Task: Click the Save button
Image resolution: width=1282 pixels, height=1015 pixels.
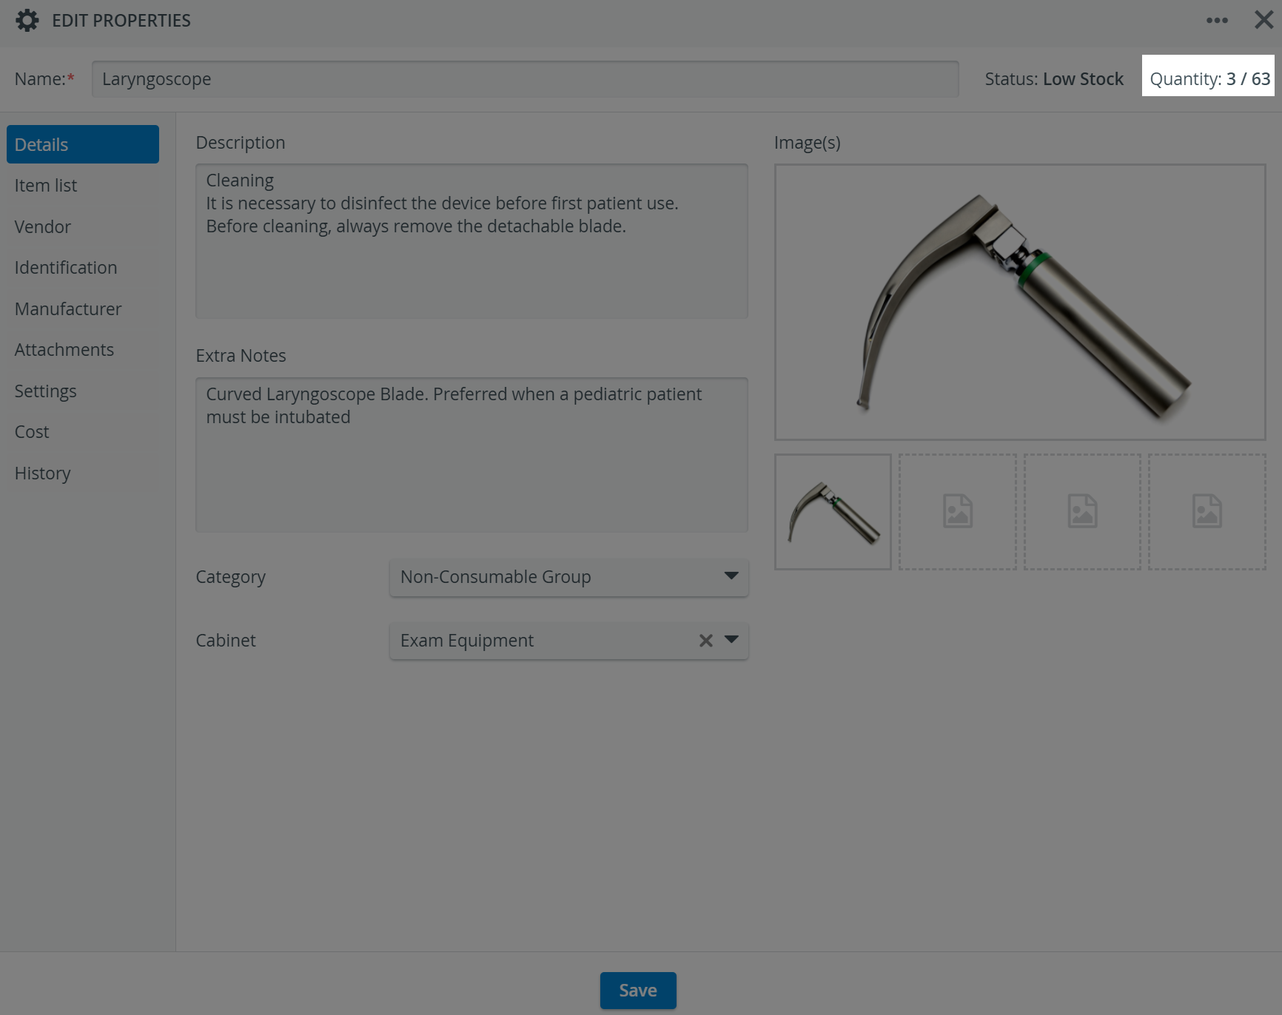Action: (638, 991)
